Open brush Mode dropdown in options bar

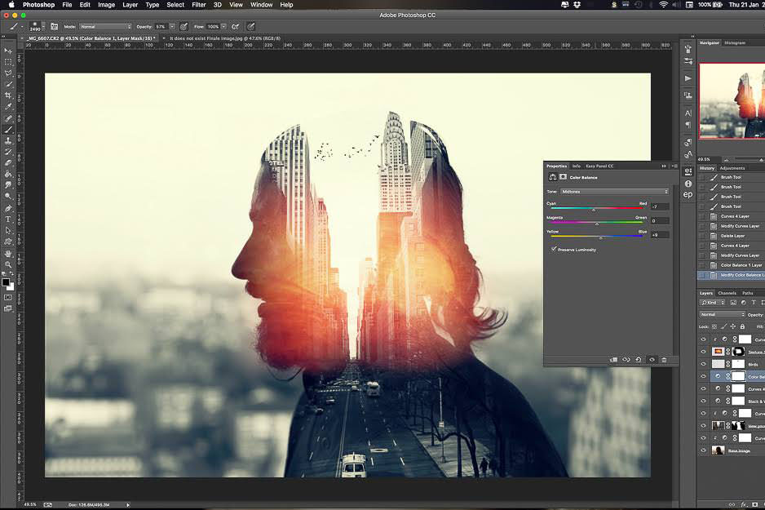click(x=104, y=27)
